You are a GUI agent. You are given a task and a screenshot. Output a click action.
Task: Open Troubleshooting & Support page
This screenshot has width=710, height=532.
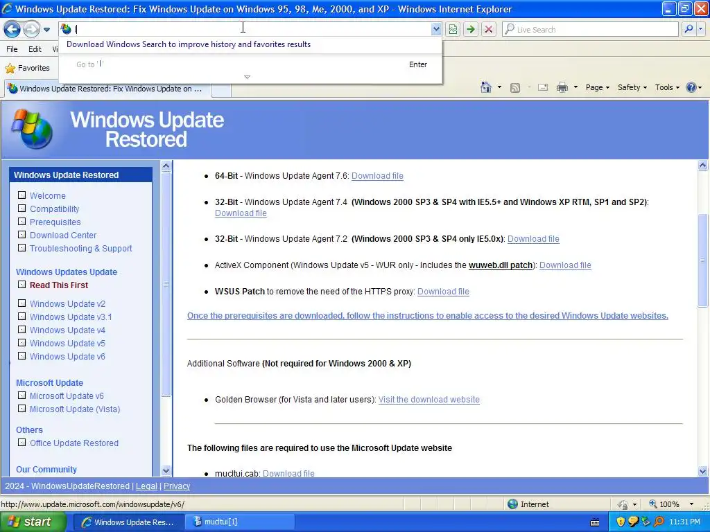pyautogui.click(x=80, y=249)
